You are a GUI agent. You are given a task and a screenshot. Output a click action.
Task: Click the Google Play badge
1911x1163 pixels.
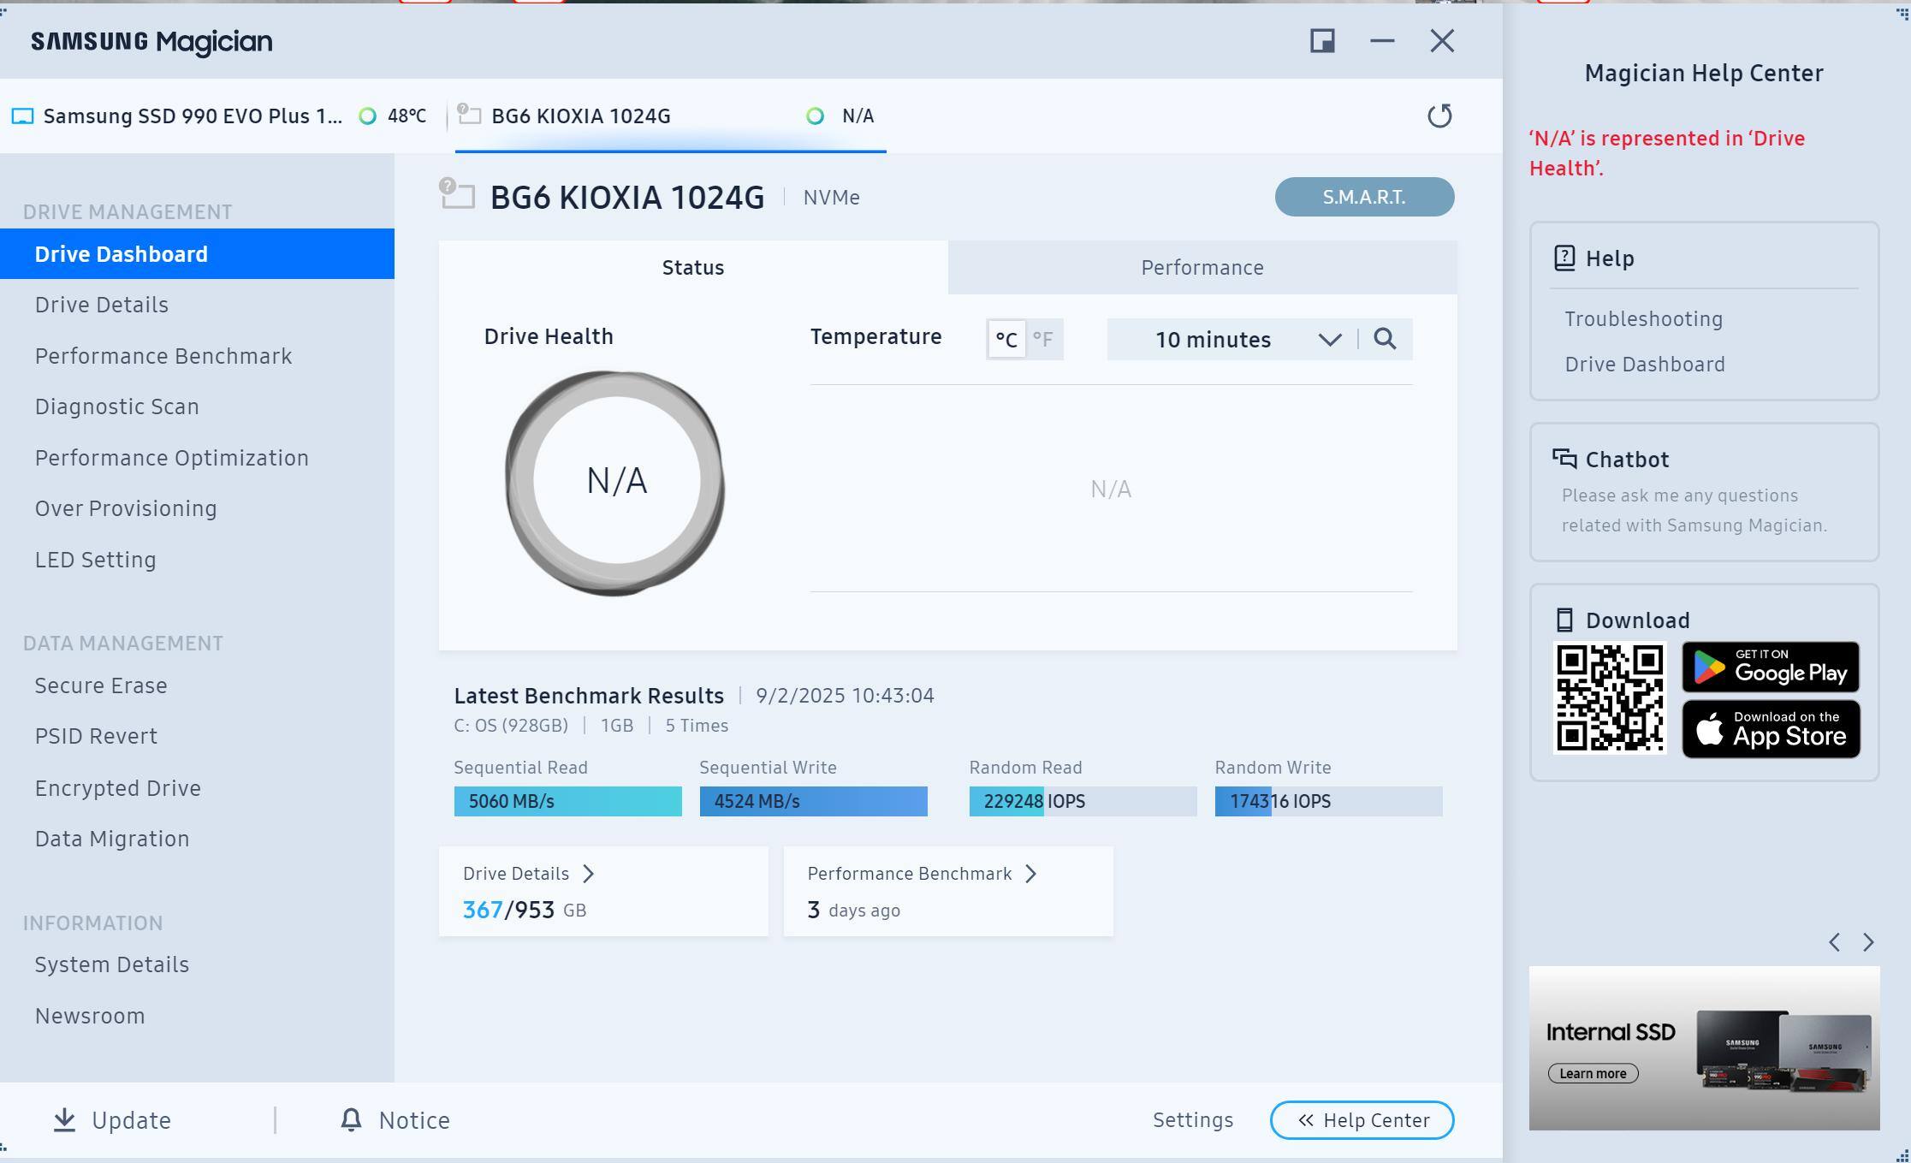[x=1770, y=667]
